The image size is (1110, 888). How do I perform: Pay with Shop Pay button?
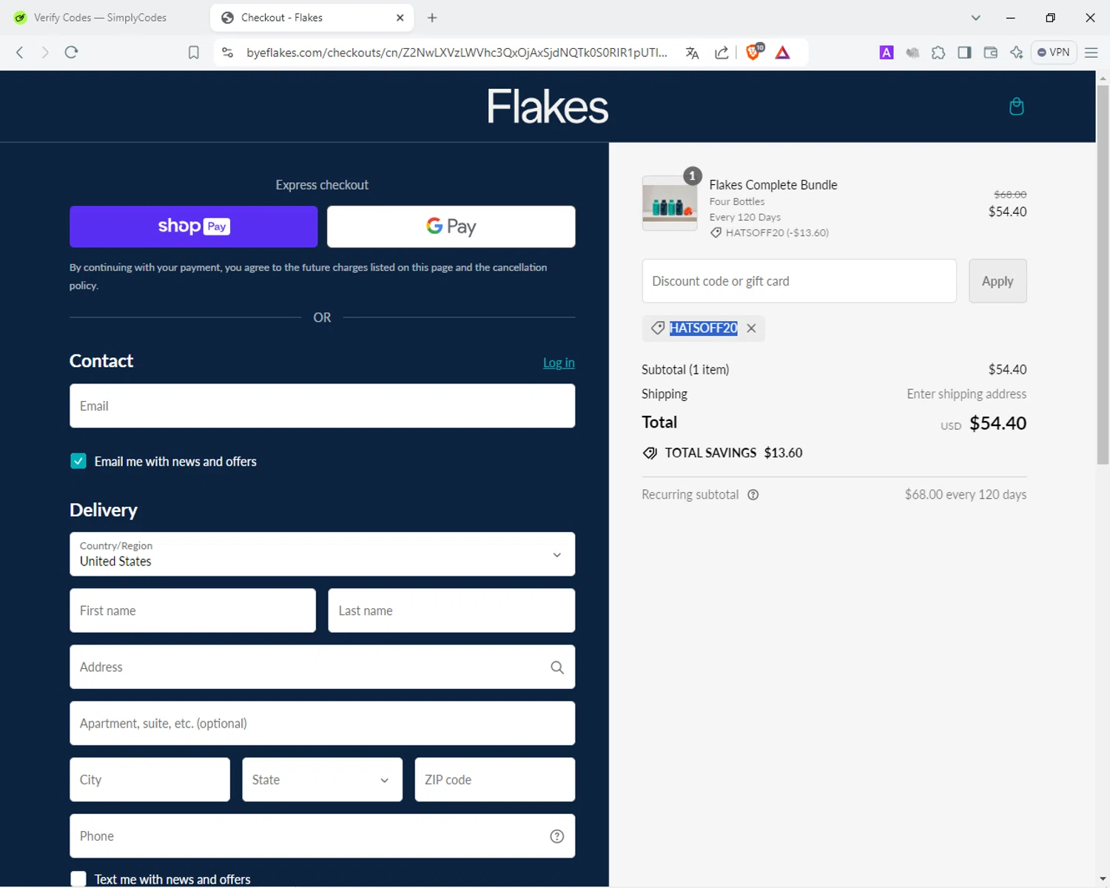pos(193,226)
